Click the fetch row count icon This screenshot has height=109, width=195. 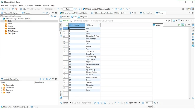(155, 103)
